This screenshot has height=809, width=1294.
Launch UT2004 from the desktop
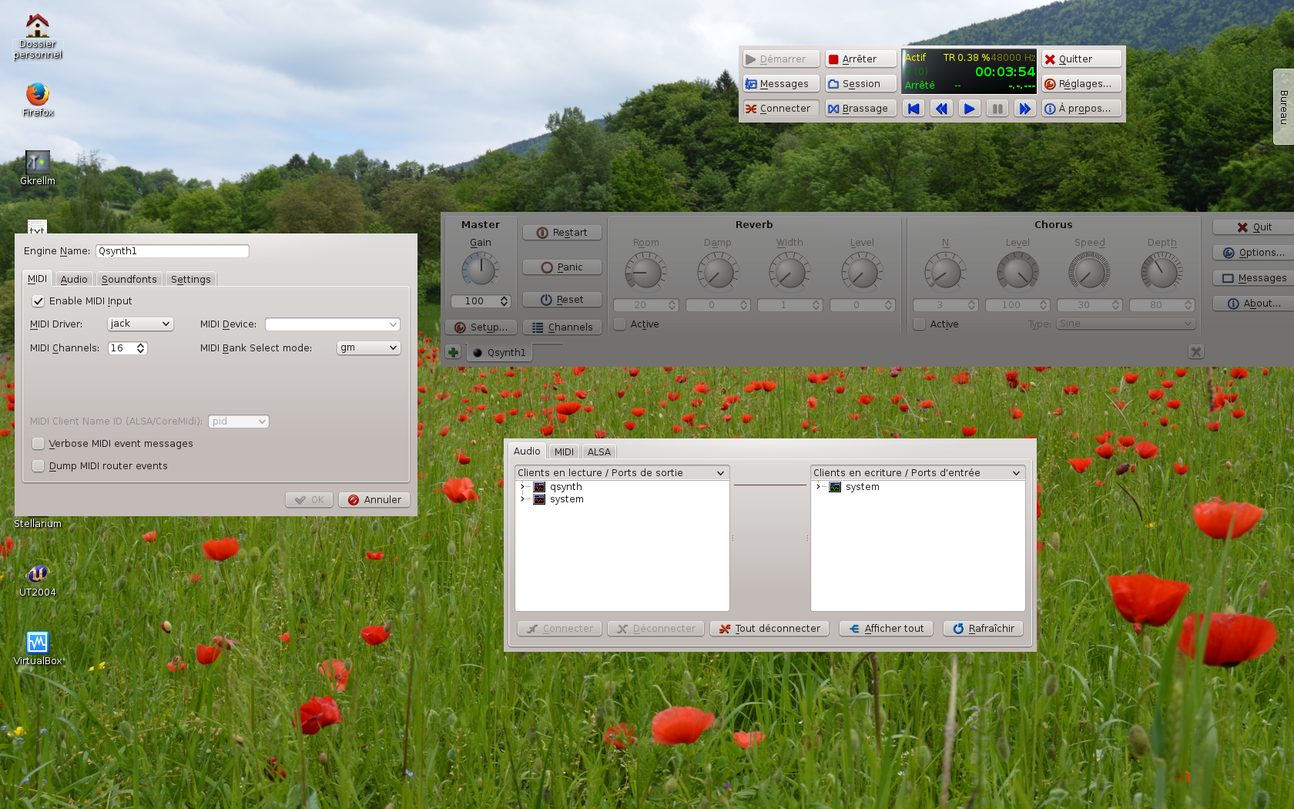(37, 580)
